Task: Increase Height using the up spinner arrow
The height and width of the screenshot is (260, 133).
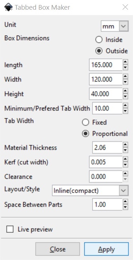Action: tap(126, 91)
